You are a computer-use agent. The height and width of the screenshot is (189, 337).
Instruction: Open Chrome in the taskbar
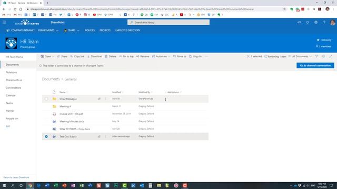pos(30,185)
